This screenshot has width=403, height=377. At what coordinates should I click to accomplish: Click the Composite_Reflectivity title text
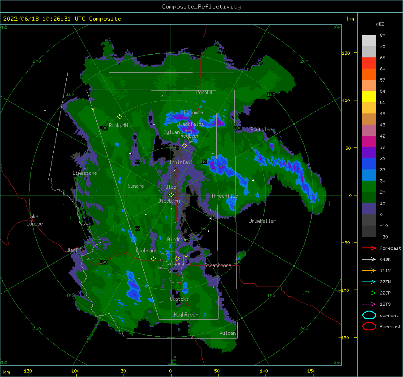tap(201, 7)
